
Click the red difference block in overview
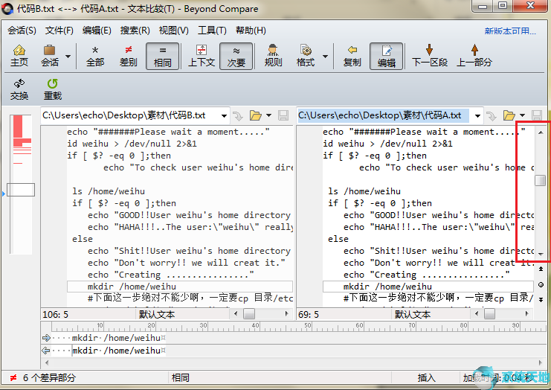point(18,127)
